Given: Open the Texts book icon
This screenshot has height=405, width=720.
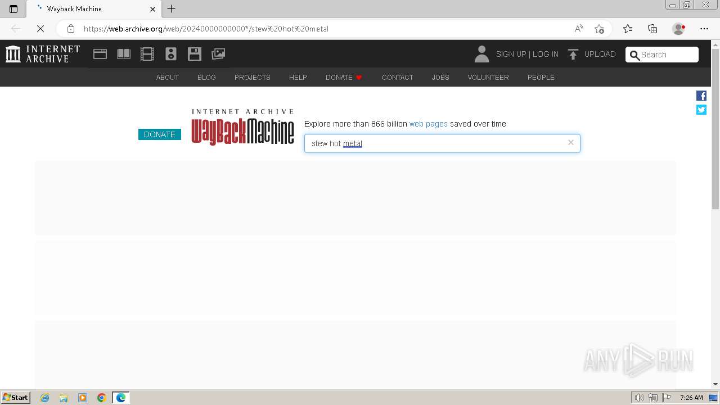Looking at the screenshot, I should click(x=124, y=54).
